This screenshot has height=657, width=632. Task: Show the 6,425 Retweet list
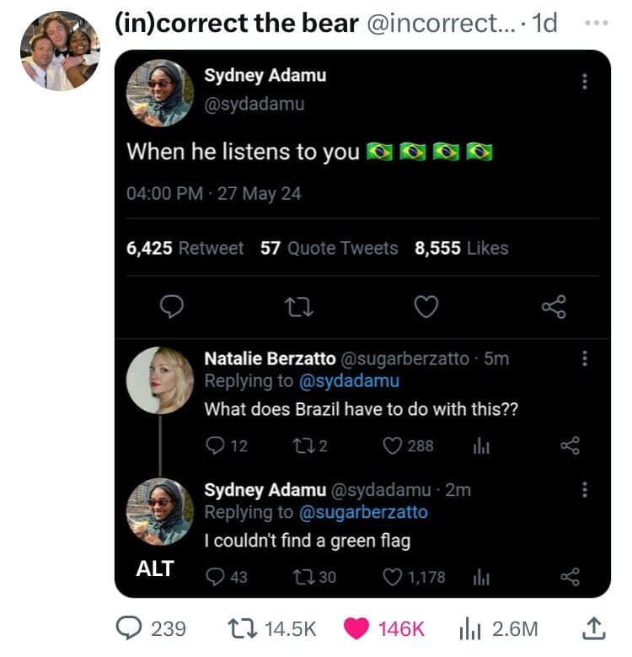coord(185,248)
